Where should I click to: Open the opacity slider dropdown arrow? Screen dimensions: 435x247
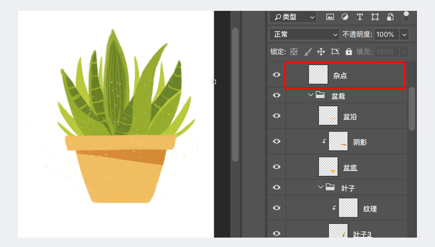(x=404, y=35)
